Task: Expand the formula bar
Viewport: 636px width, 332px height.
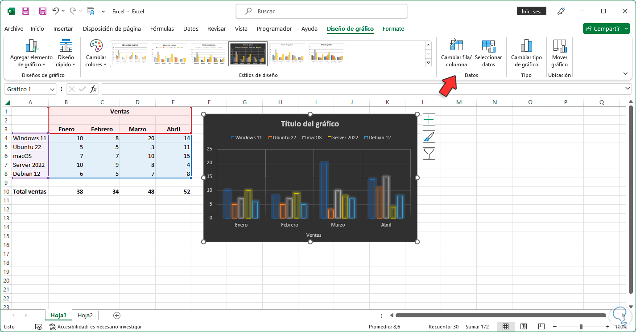Action: tap(628, 89)
